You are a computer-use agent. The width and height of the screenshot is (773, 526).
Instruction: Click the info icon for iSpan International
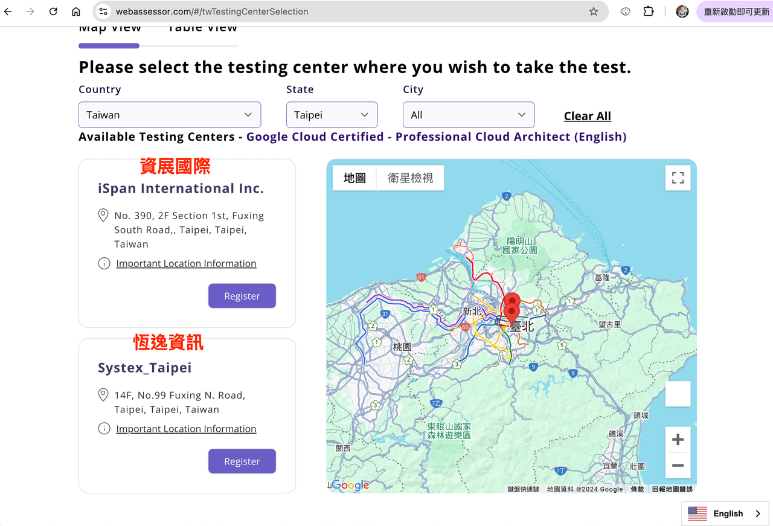104,263
